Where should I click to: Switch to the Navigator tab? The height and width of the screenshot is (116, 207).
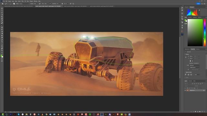click(187, 7)
